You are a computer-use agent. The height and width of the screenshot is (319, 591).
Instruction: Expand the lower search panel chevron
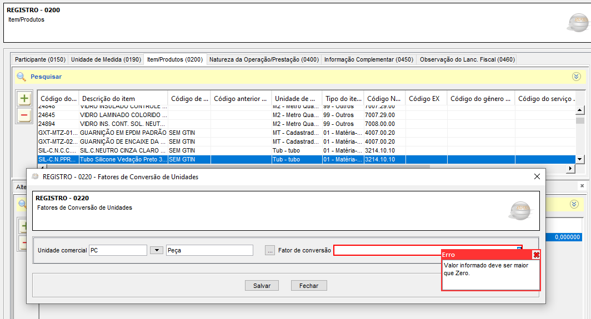point(574,204)
